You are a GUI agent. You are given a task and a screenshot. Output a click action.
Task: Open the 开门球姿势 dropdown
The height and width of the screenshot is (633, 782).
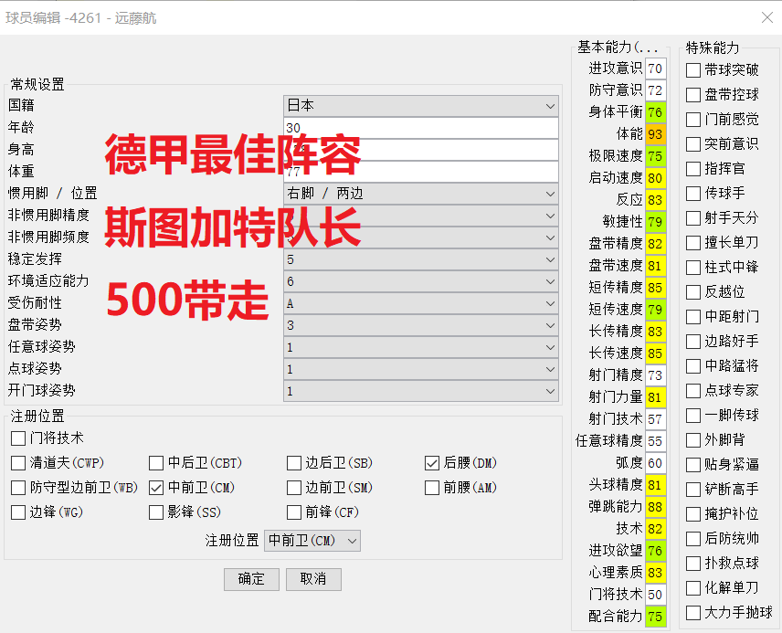[421, 391]
